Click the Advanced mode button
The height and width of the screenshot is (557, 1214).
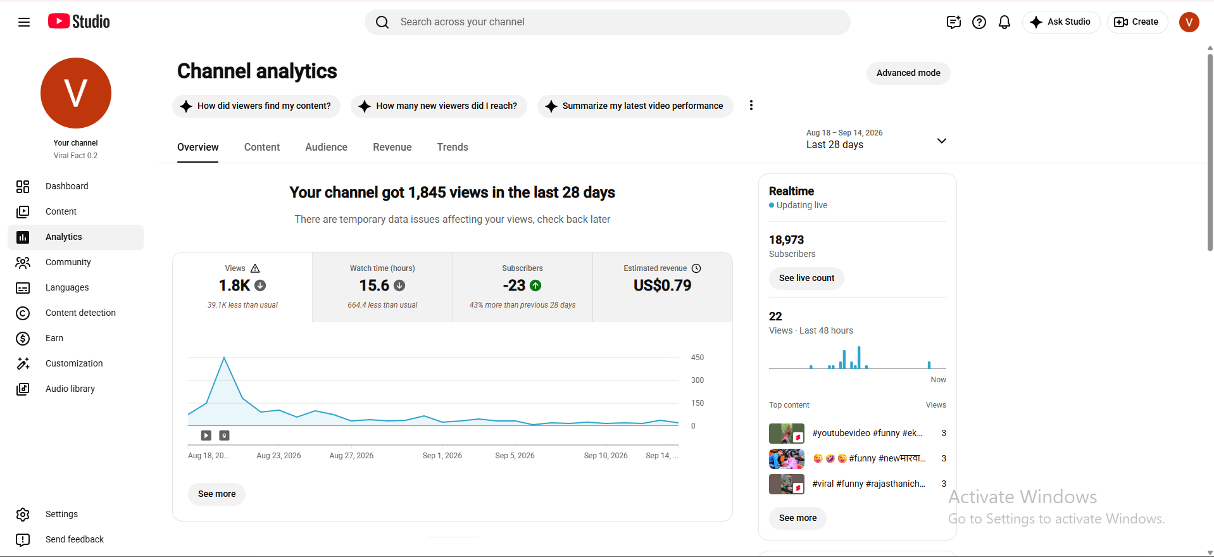[908, 73]
